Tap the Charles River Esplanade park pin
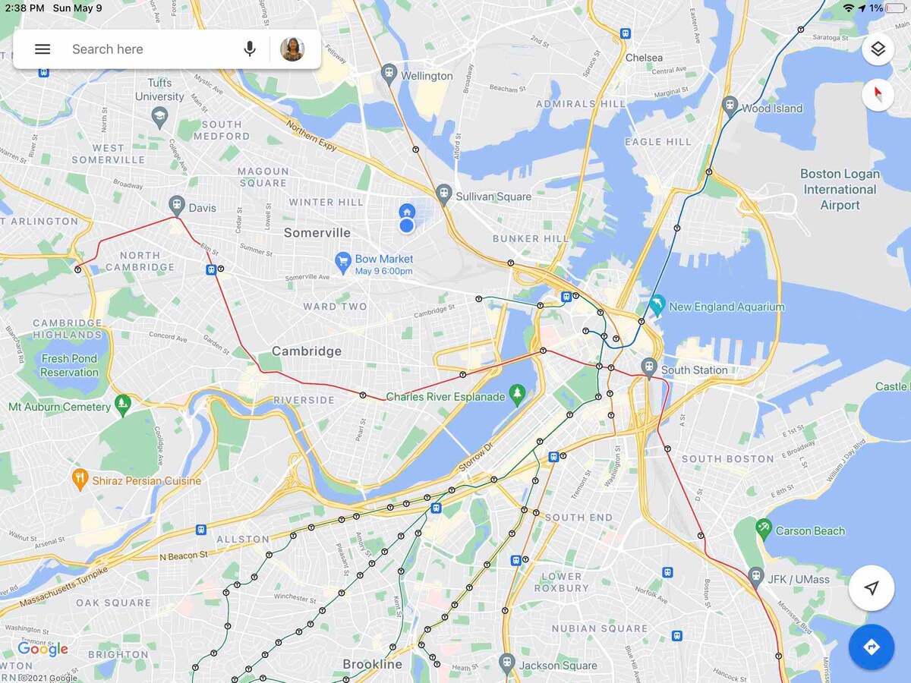 pyautogui.click(x=518, y=393)
